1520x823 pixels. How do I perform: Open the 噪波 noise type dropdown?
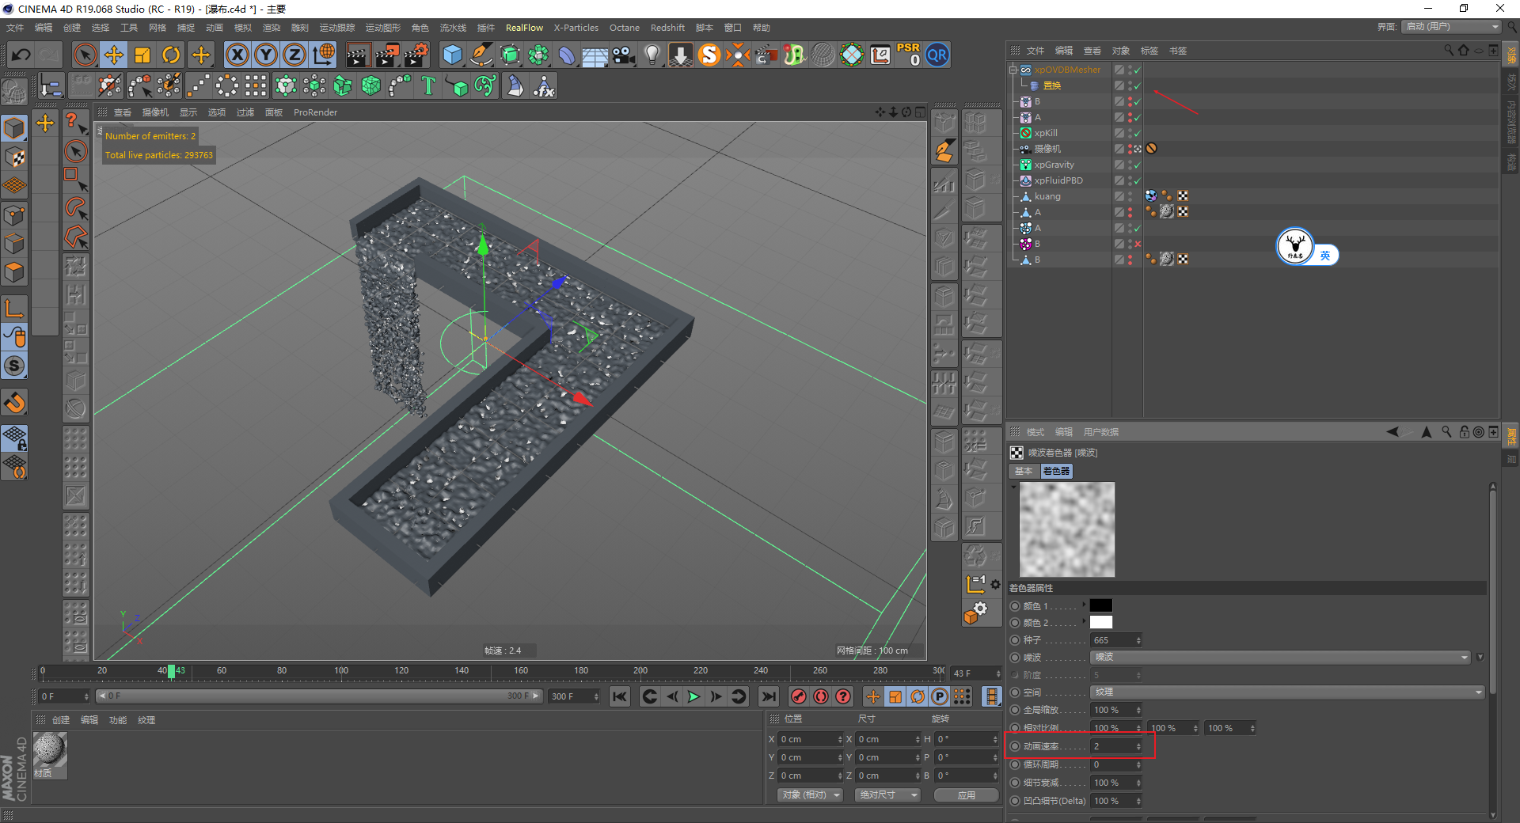(x=1281, y=657)
